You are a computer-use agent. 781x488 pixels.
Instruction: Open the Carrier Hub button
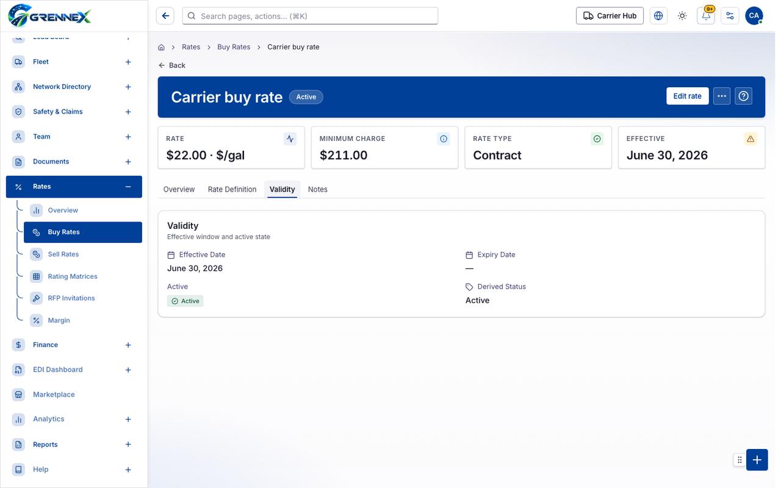(x=610, y=16)
